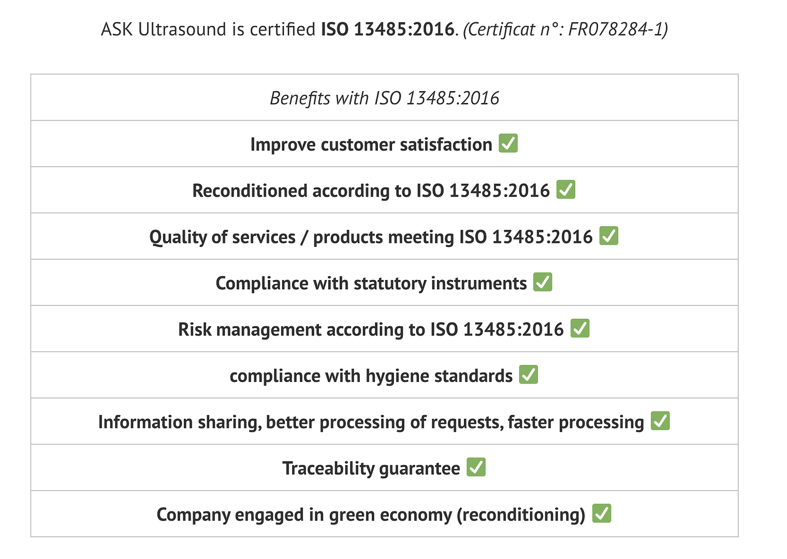Click the checkmark after Reconditioned according to ISO
The width and height of the screenshot is (787, 559).
565,189
